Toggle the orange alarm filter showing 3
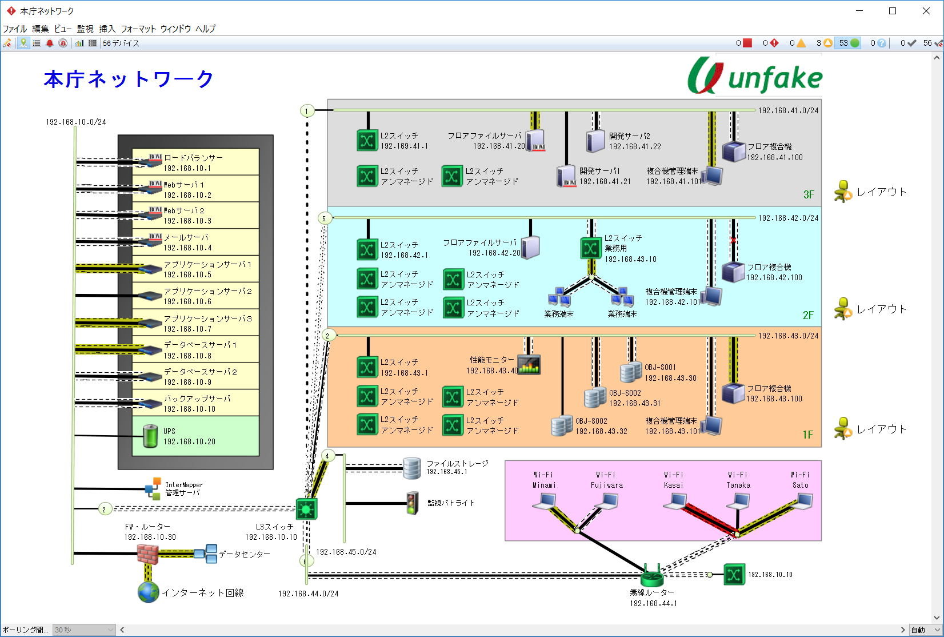944x637 pixels. 823,43
